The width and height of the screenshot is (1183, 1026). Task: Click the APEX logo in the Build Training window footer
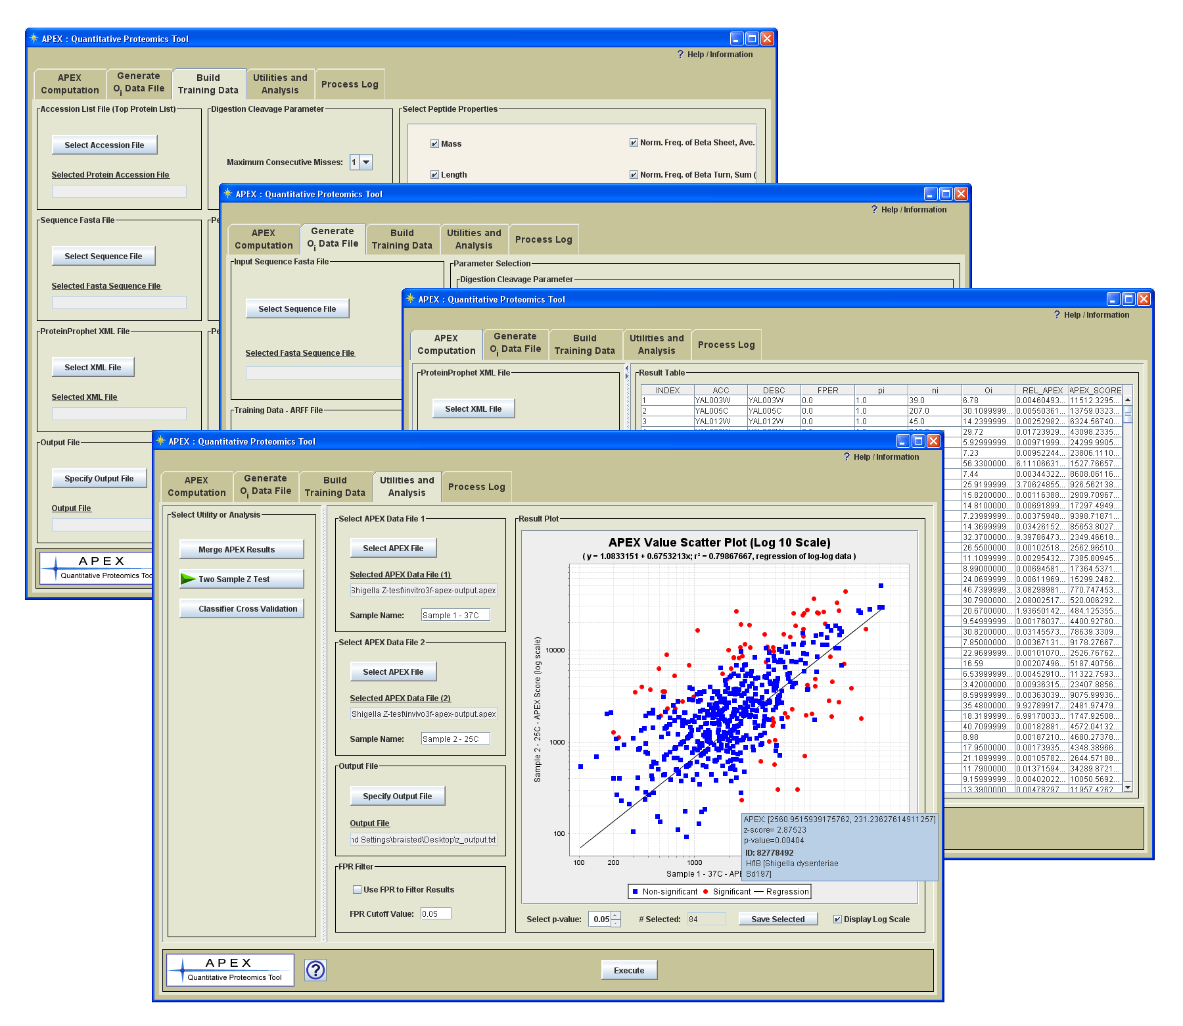coord(96,568)
